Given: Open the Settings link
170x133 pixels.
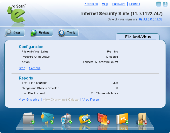Looking at the screenshot, I should click(35, 68).
